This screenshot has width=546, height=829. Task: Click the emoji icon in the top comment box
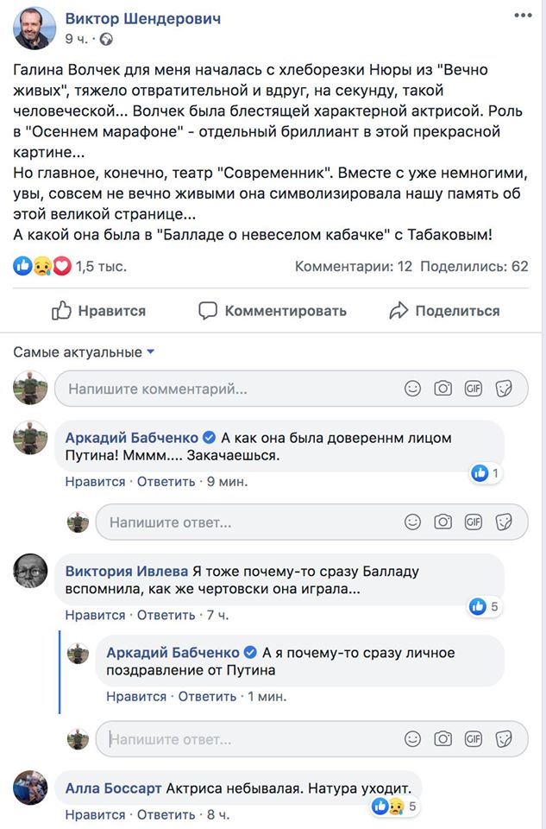coord(413,389)
